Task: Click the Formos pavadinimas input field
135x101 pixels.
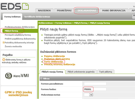Action: point(95,84)
